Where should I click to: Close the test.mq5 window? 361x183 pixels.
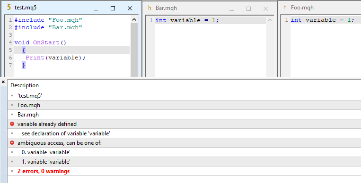point(130,8)
